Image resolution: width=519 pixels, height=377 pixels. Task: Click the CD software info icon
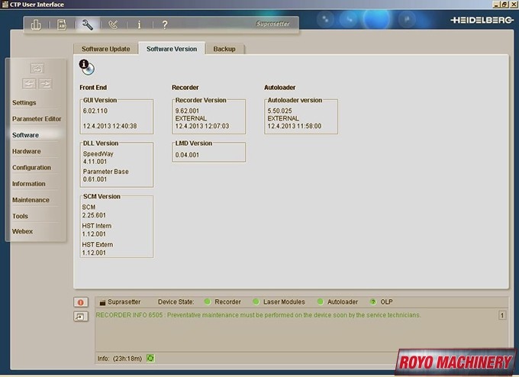[x=87, y=67]
